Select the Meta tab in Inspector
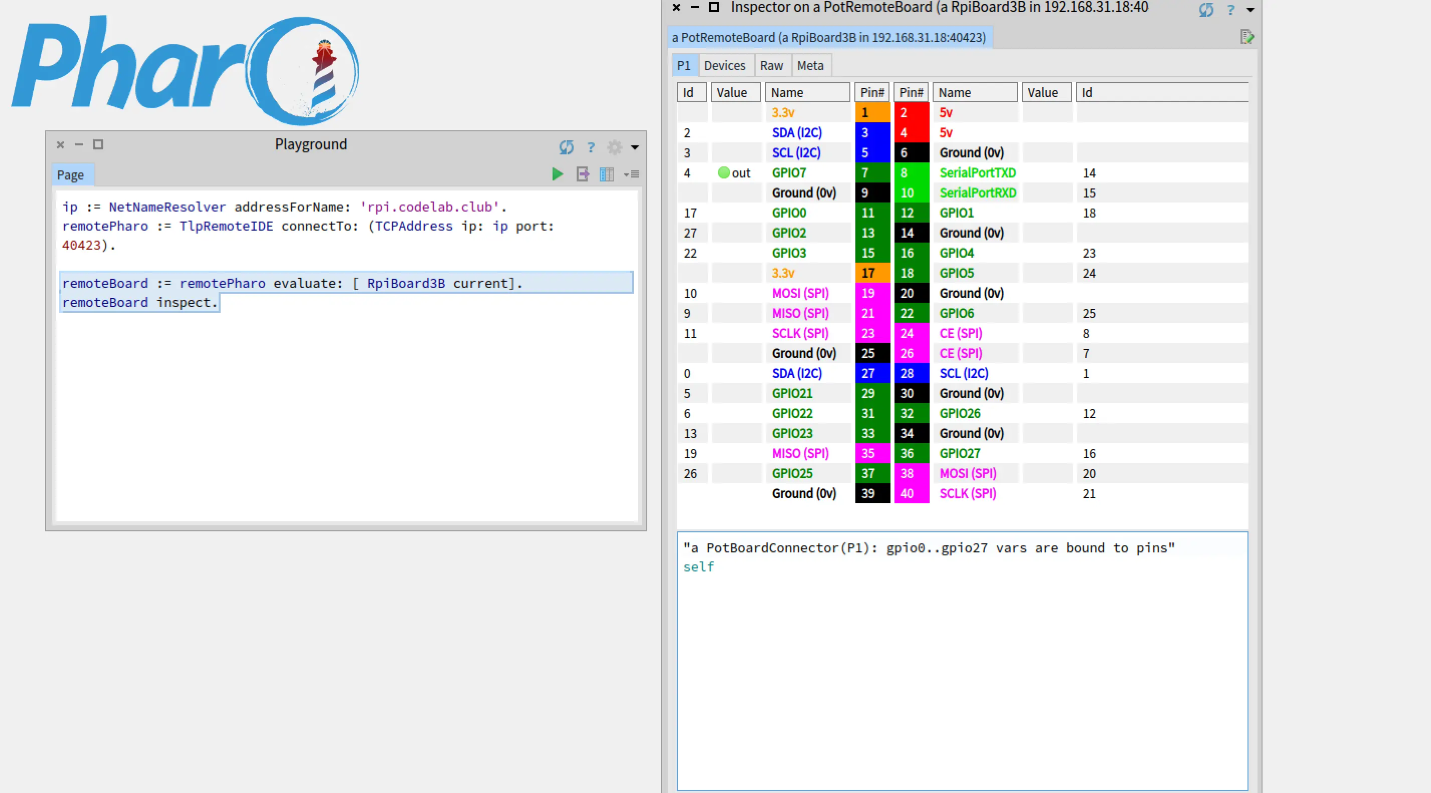The image size is (1431, 793). click(x=810, y=66)
